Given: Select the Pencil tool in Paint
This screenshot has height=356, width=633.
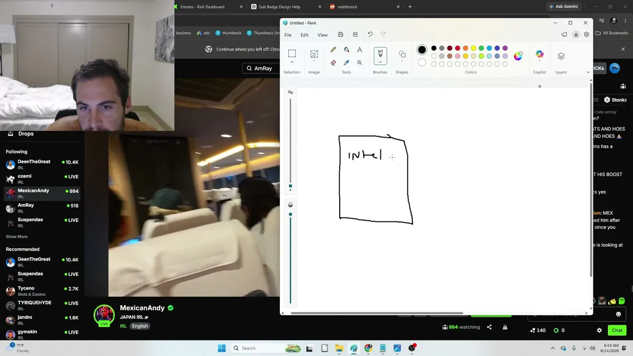Looking at the screenshot, I should coord(333,49).
